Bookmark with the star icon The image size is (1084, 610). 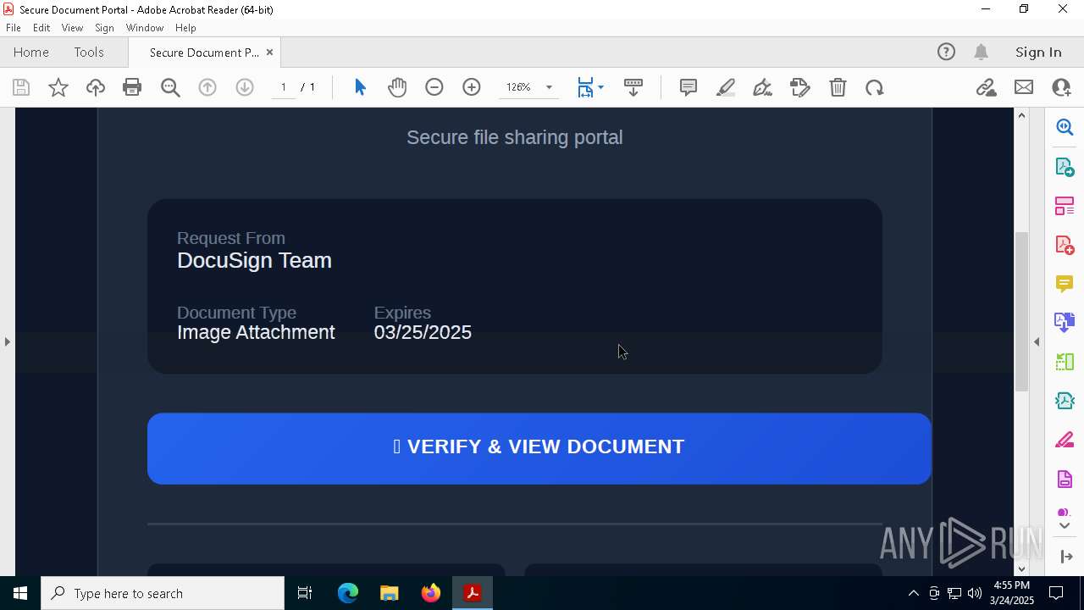[58, 87]
